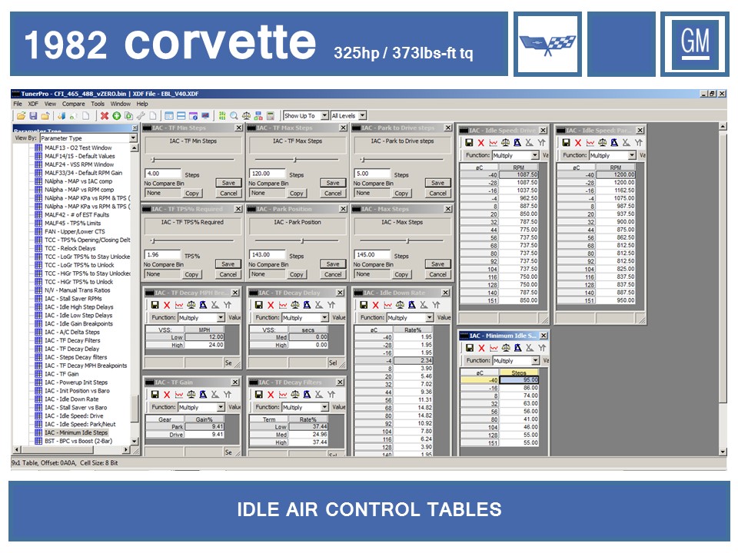Click the blue weight icon in Idle Speed: Park window
Image resolution: width=738 pixels, height=553 pixels.
pos(614,143)
